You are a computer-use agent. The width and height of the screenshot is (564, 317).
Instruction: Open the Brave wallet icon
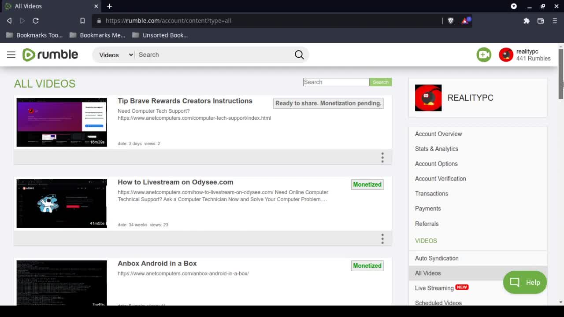tap(541, 21)
